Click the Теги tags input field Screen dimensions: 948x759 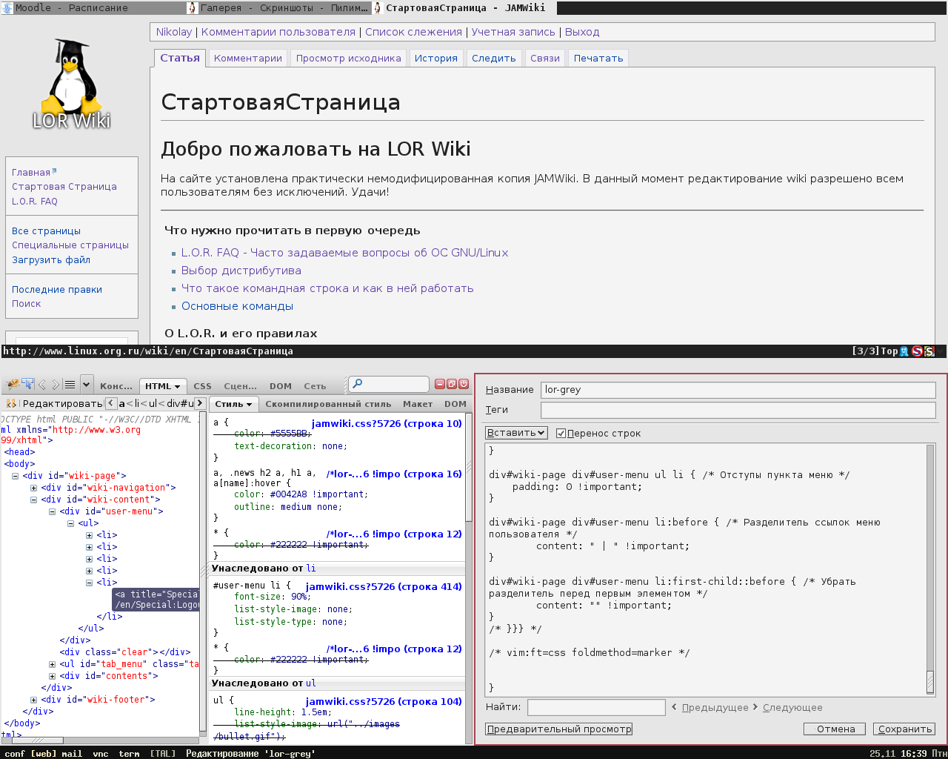click(x=738, y=410)
